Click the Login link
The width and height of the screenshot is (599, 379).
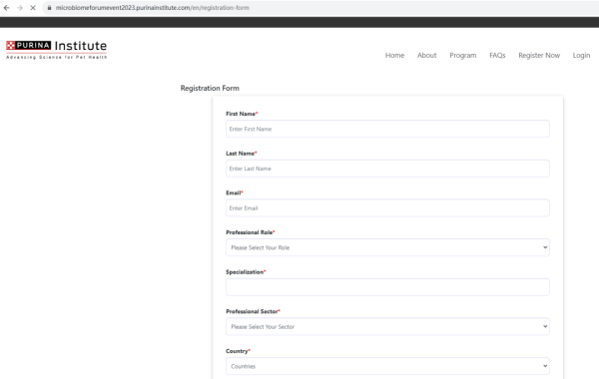pyautogui.click(x=581, y=55)
